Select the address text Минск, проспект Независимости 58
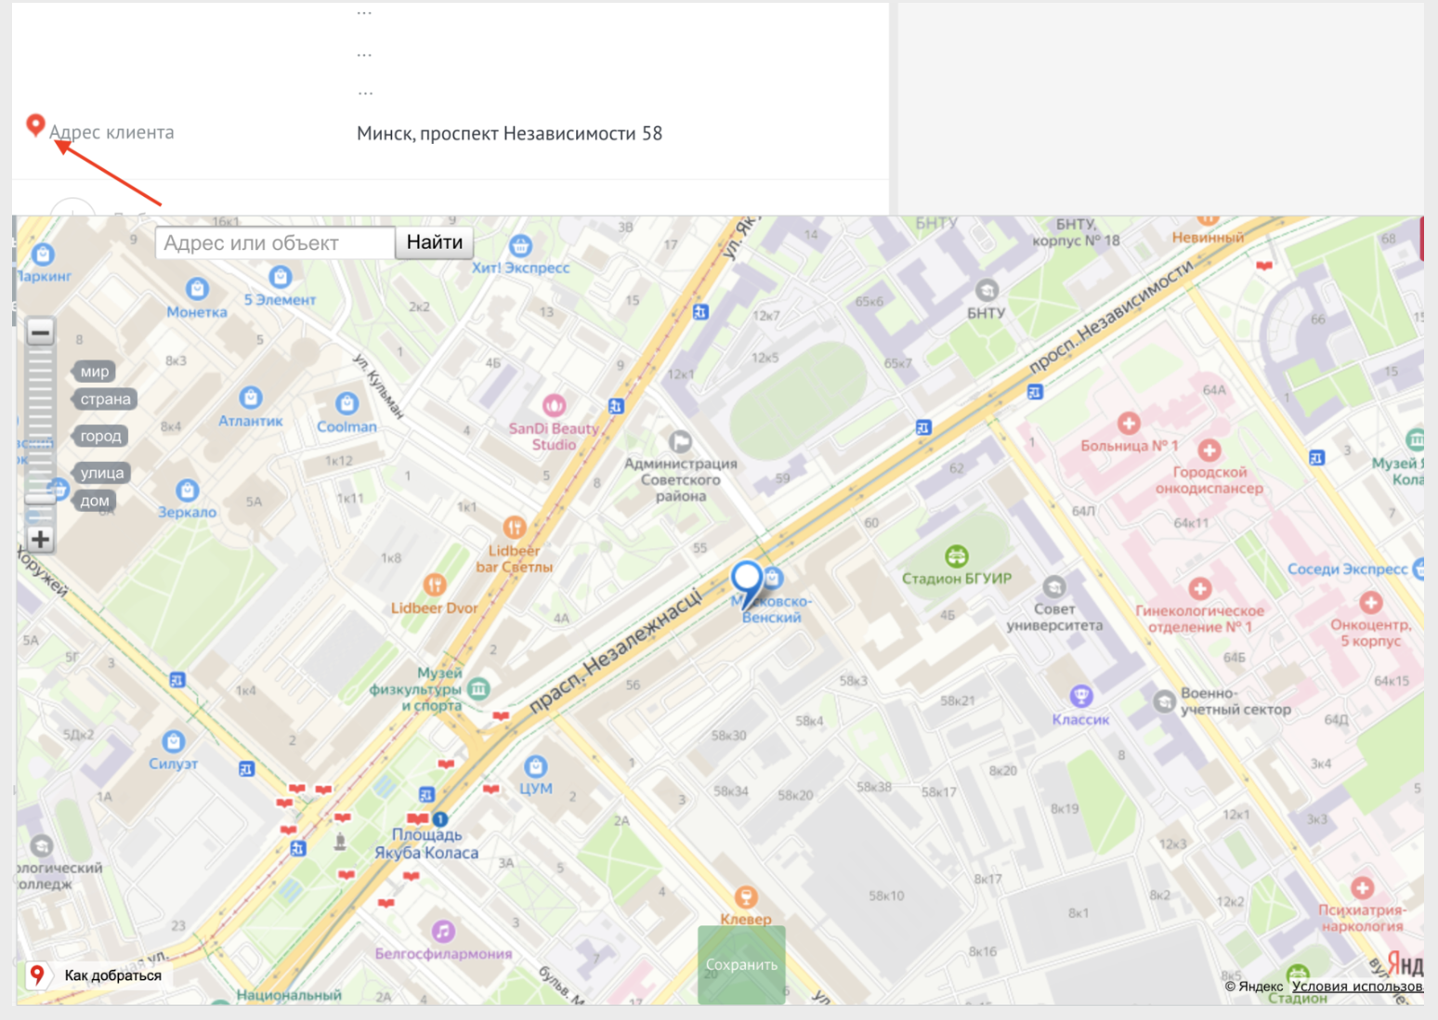 coord(509,133)
